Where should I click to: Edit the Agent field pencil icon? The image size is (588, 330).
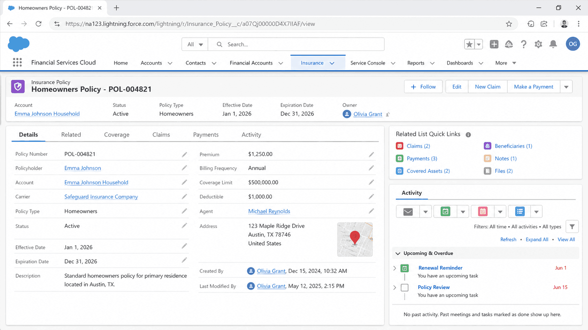[371, 211]
